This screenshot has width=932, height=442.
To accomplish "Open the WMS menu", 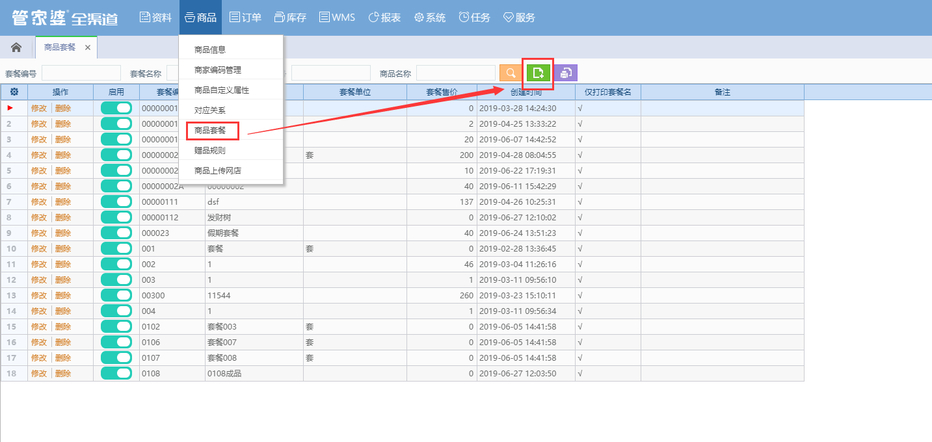I will (x=337, y=18).
